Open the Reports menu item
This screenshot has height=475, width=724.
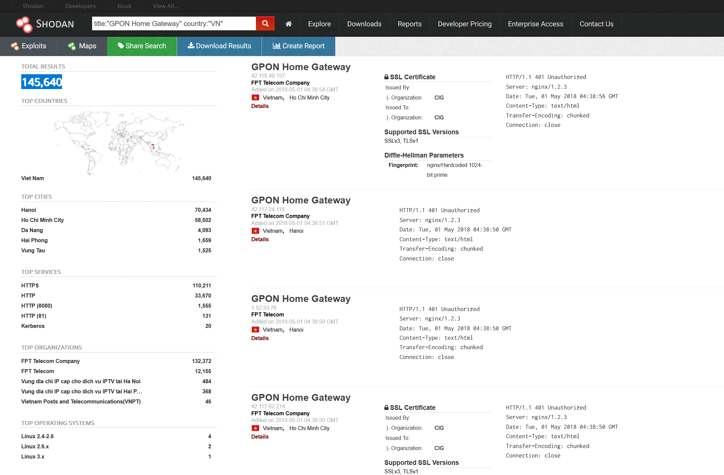[x=409, y=24]
